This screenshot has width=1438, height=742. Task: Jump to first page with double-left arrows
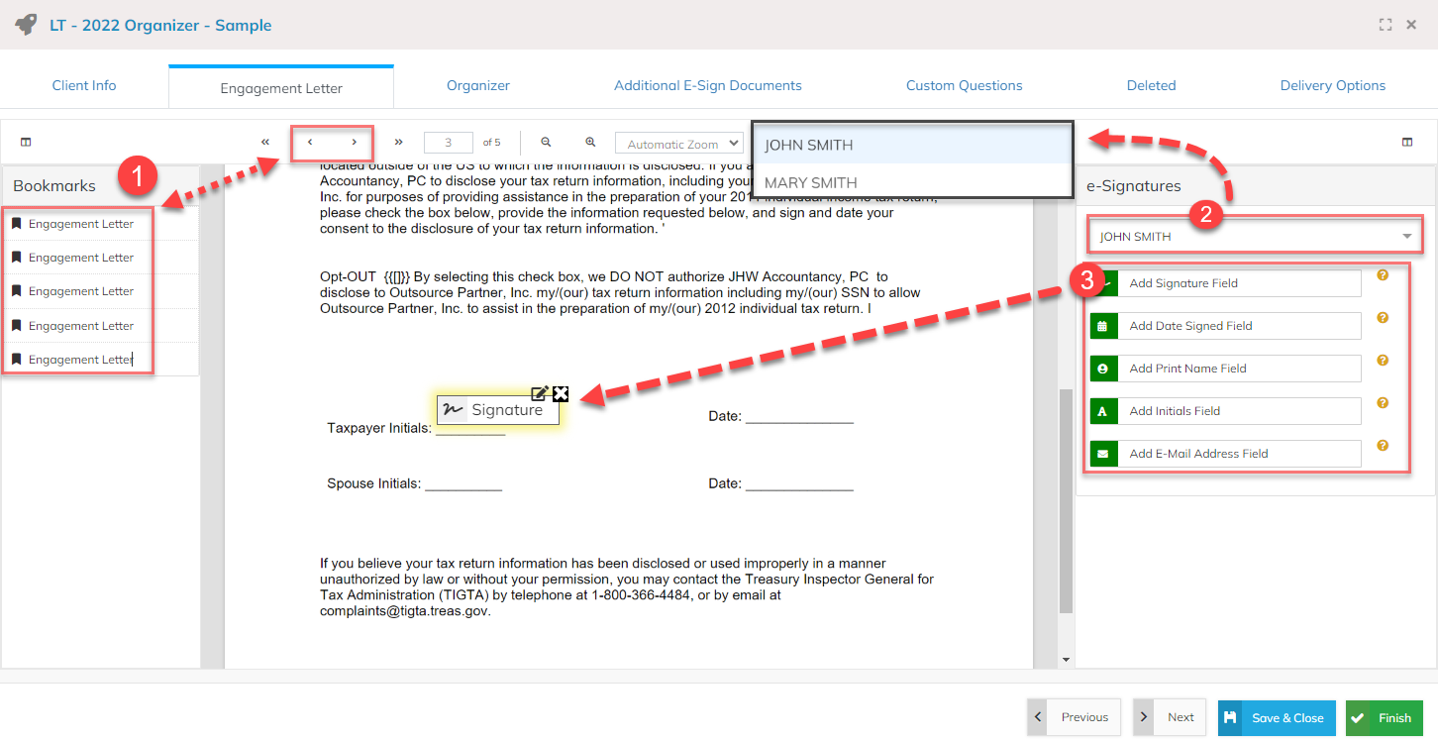coord(265,143)
